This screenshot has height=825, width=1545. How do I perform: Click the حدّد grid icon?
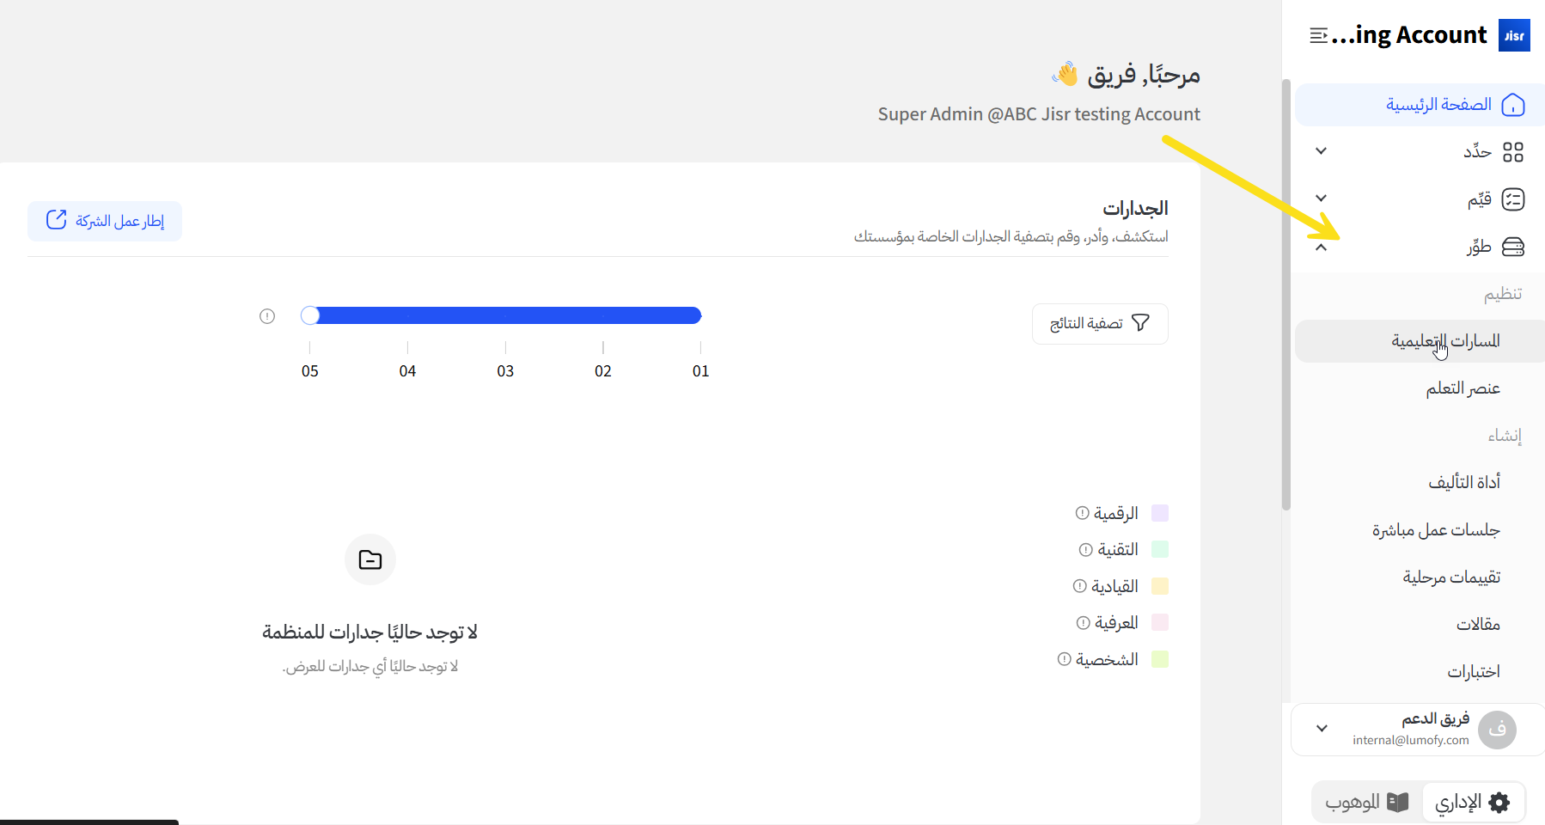(x=1513, y=152)
